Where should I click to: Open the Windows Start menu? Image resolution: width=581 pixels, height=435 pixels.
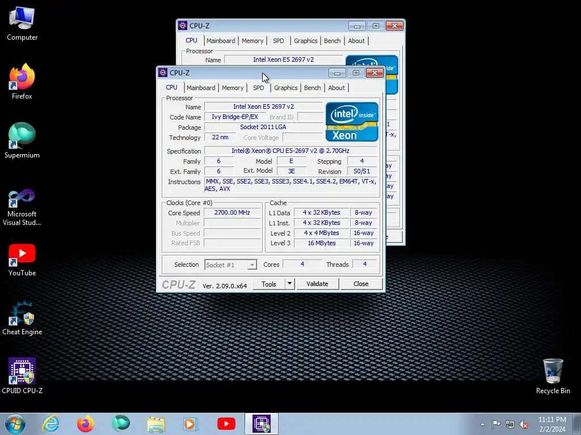point(15,424)
